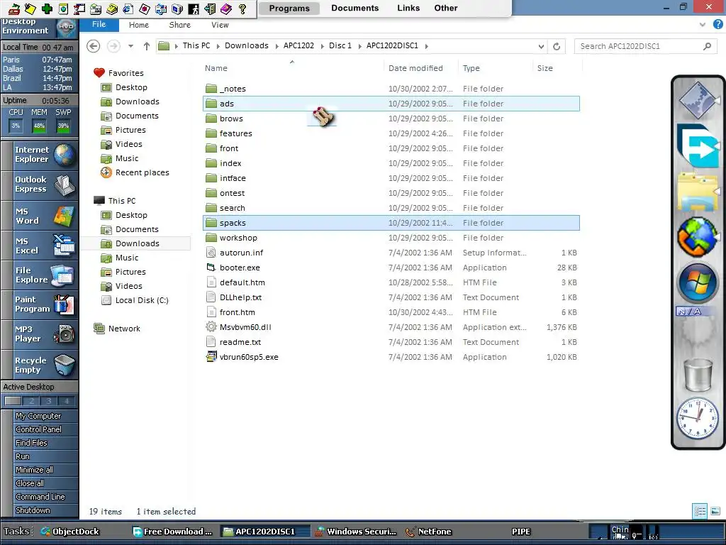Go up one folder level
726x545 pixels.
point(147,46)
